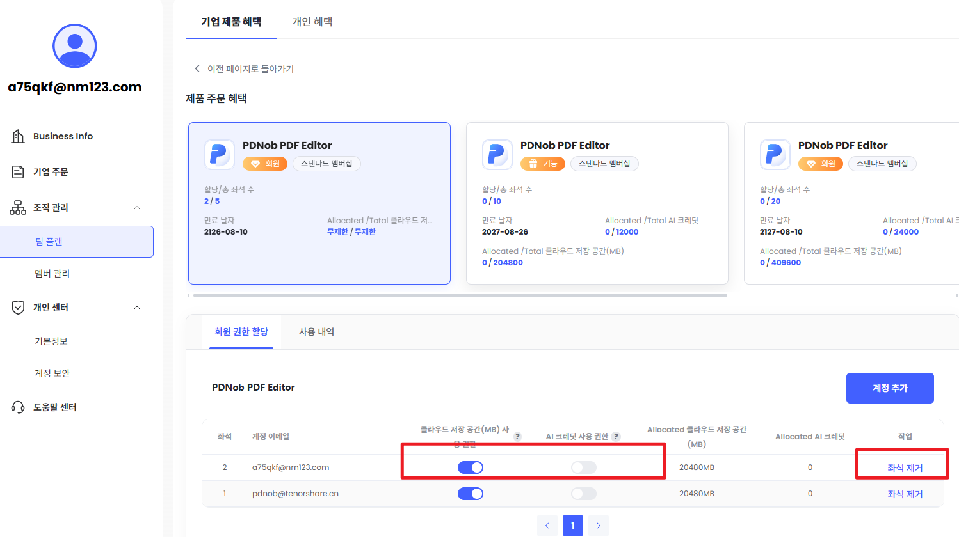Open the 사용 내역 tab
Image resolution: width=959 pixels, height=541 pixels.
pyautogui.click(x=317, y=331)
